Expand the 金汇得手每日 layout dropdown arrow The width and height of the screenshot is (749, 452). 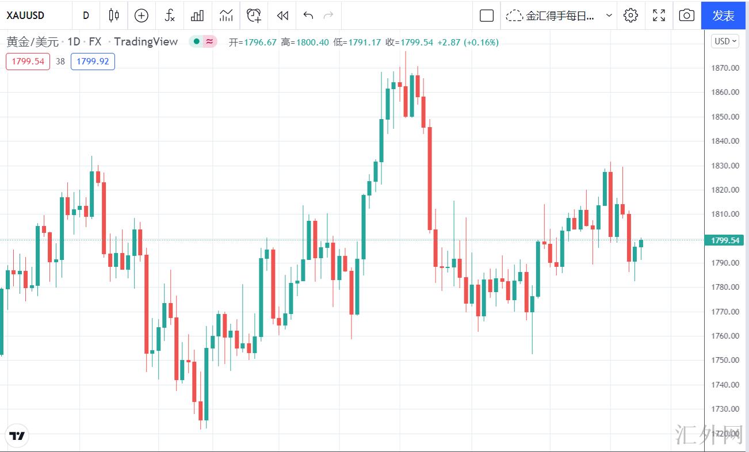pos(609,16)
